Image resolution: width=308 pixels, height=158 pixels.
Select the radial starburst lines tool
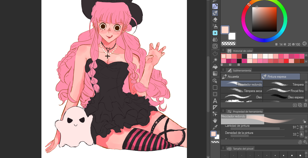click(215, 94)
